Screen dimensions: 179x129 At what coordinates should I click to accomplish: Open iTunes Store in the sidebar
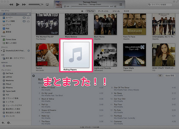(16, 40)
